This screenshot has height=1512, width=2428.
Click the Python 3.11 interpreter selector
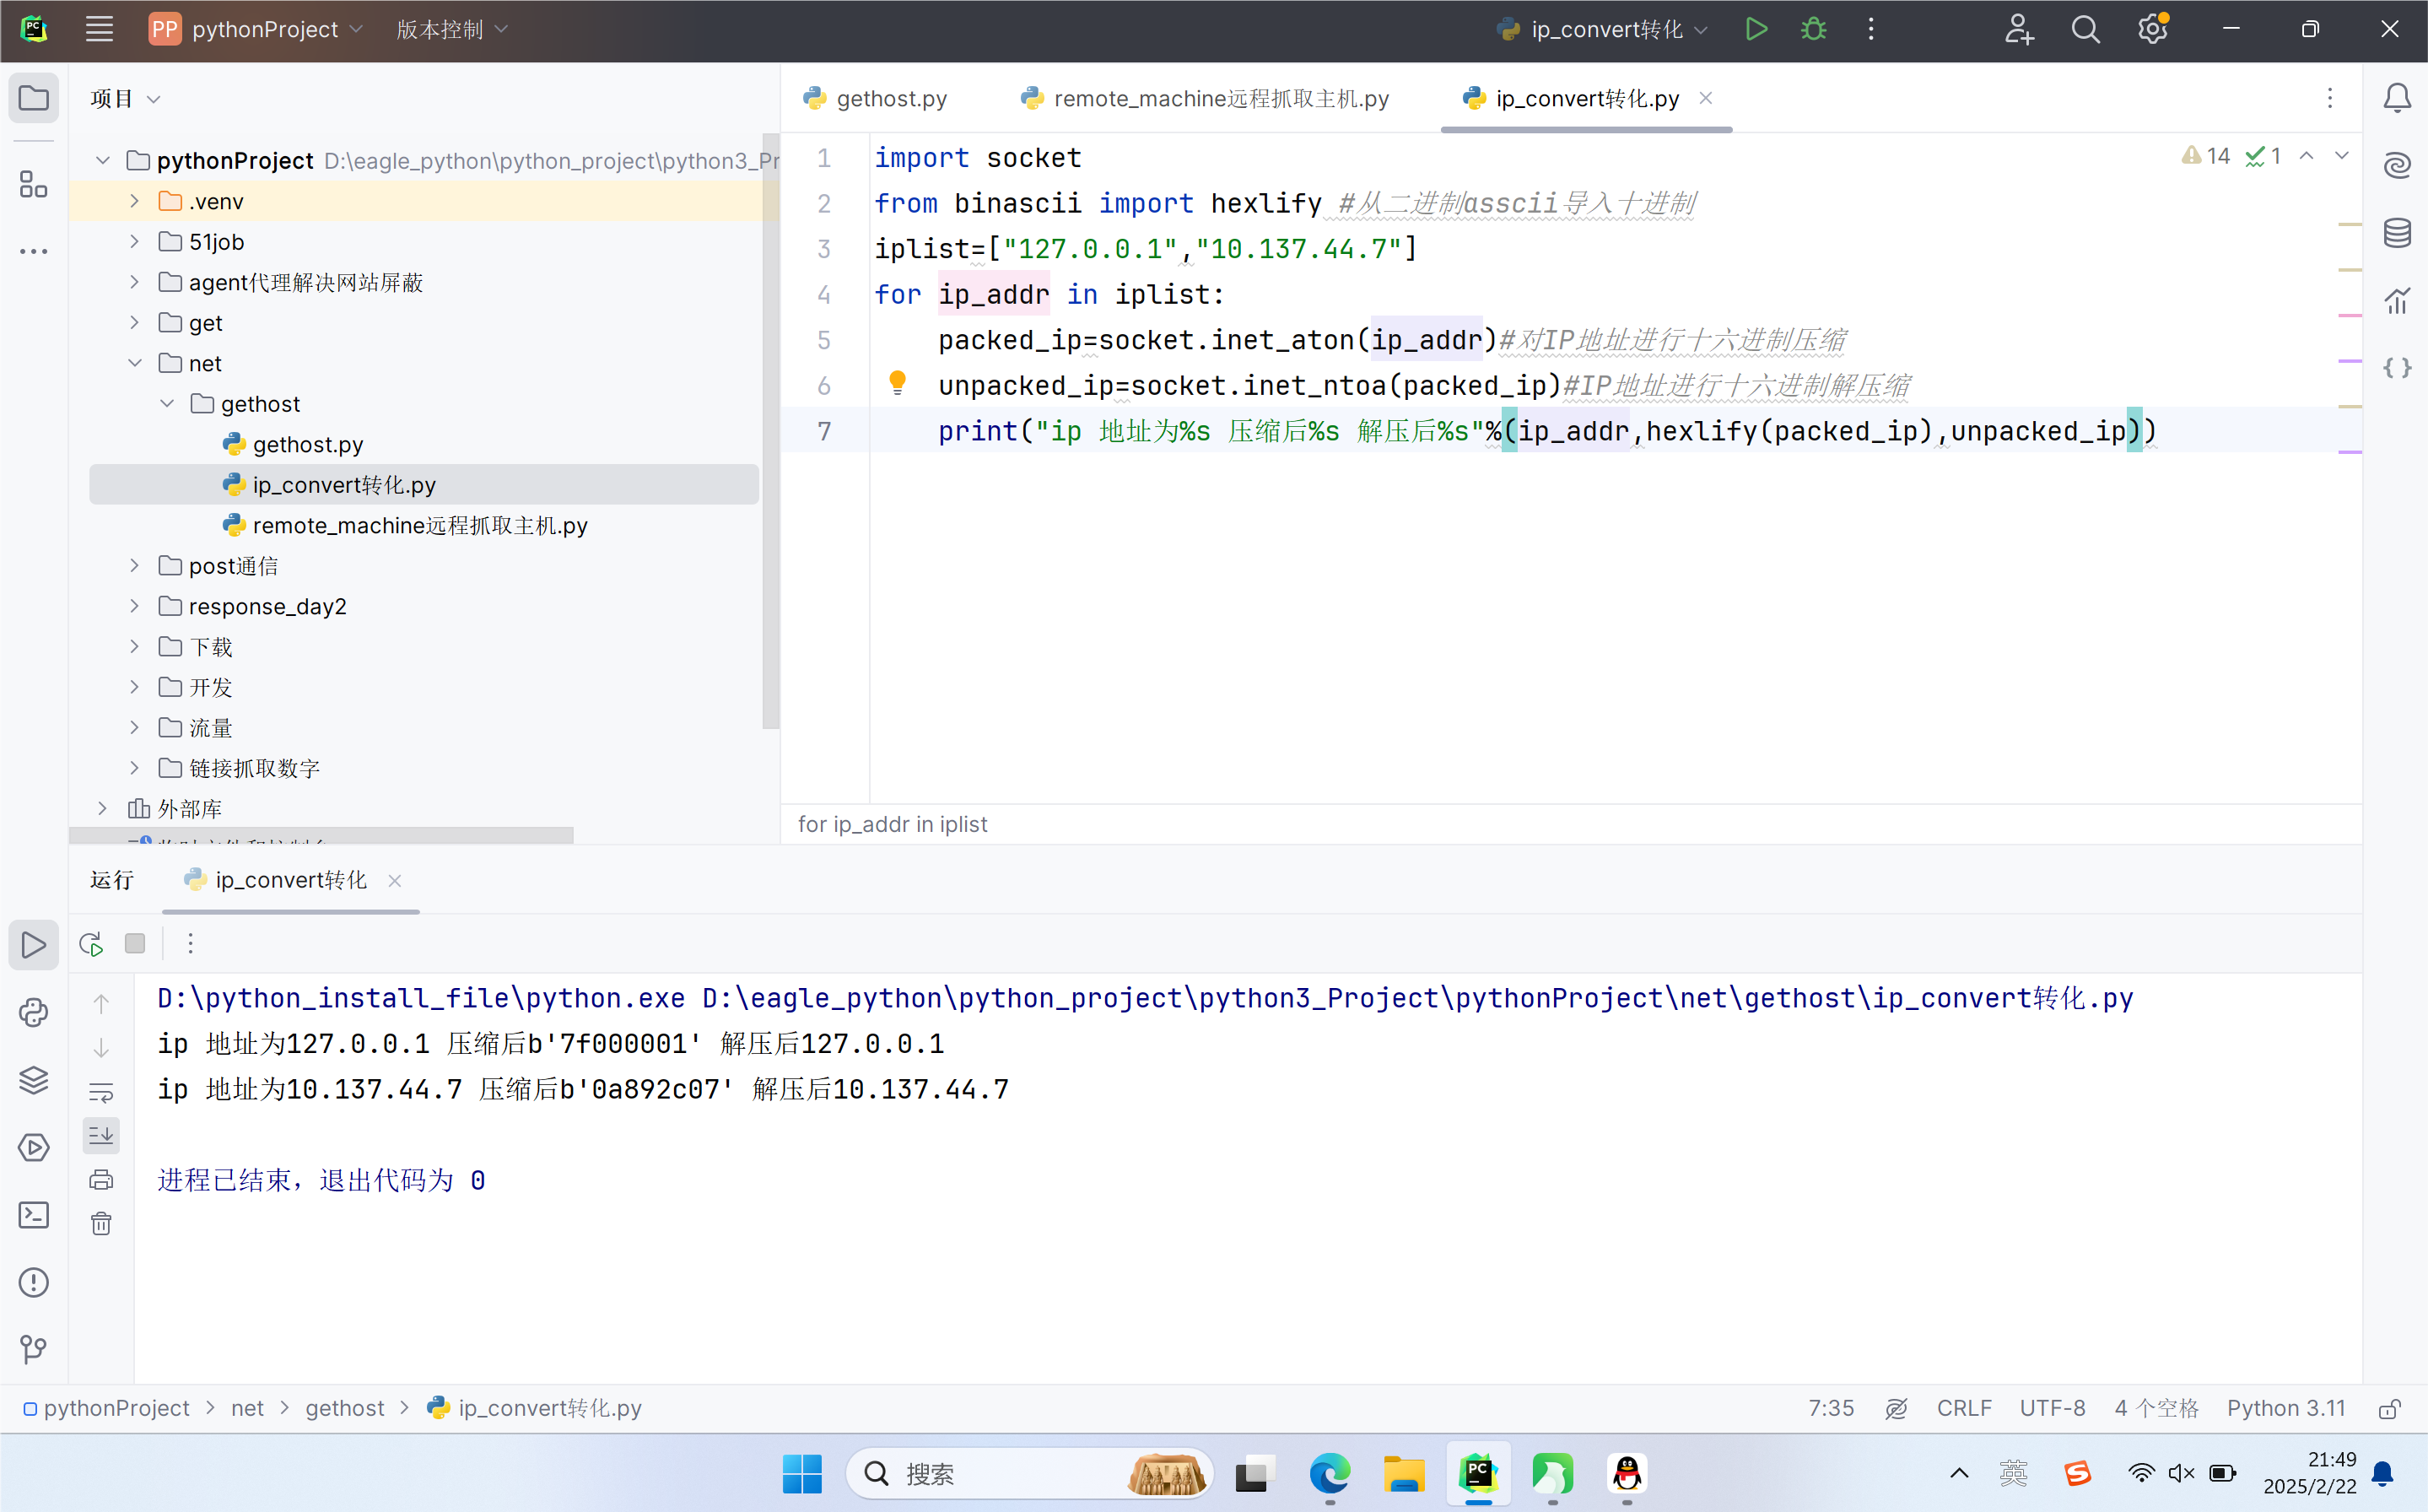pos(2285,1408)
